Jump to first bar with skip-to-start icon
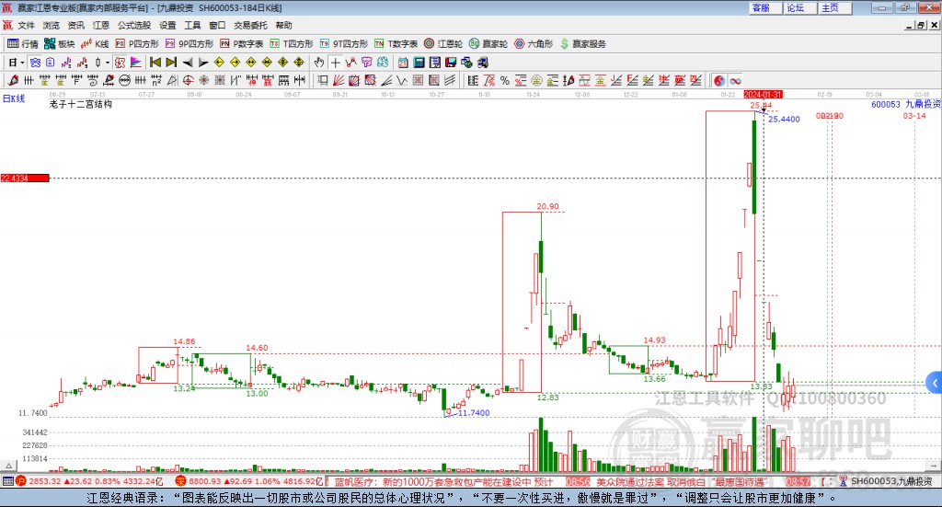Screen dimensions: 942x507 [155, 63]
